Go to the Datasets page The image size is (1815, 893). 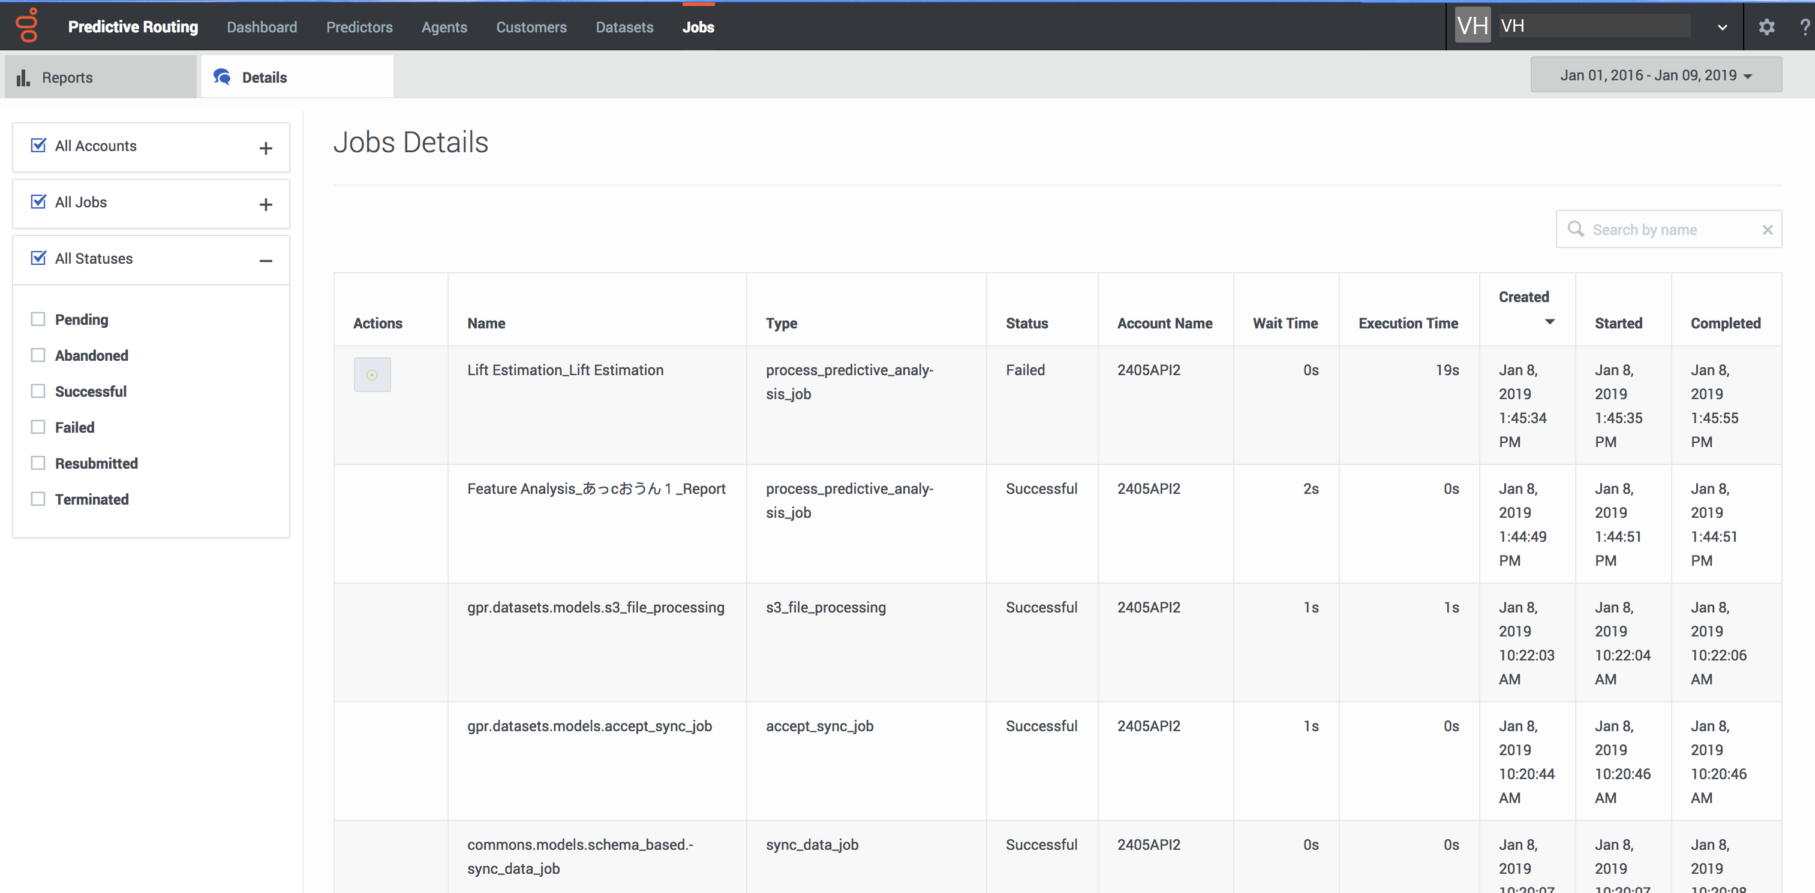[624, 28]
